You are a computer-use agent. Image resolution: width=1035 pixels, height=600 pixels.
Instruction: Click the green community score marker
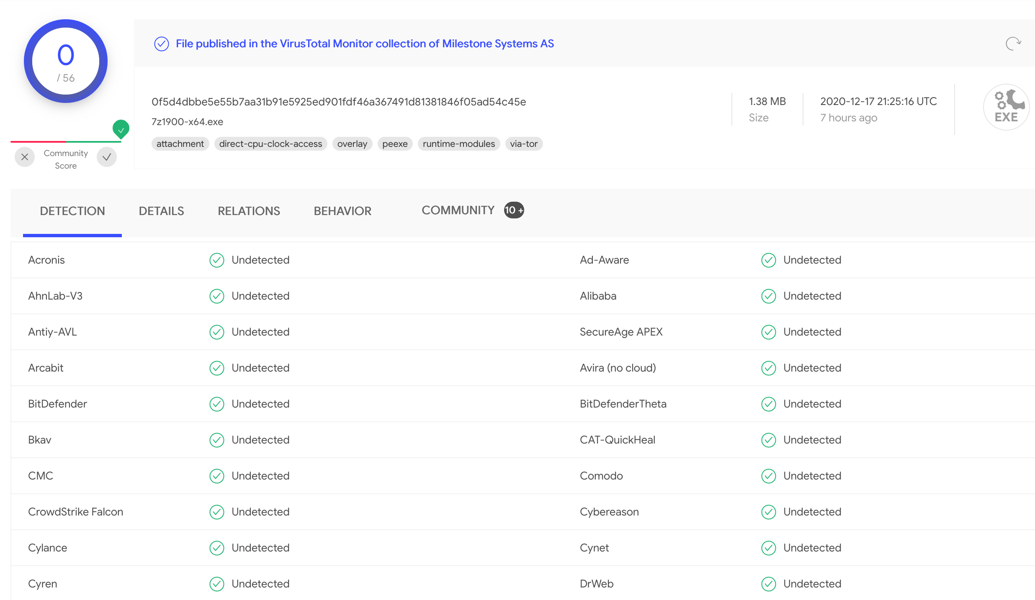tap(121, 129)
